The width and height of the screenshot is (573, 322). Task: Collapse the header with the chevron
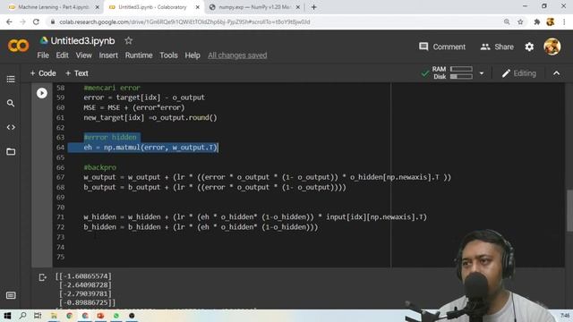point(556,73)
